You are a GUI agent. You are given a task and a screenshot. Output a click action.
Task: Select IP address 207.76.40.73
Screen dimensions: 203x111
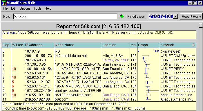point(35,60)
